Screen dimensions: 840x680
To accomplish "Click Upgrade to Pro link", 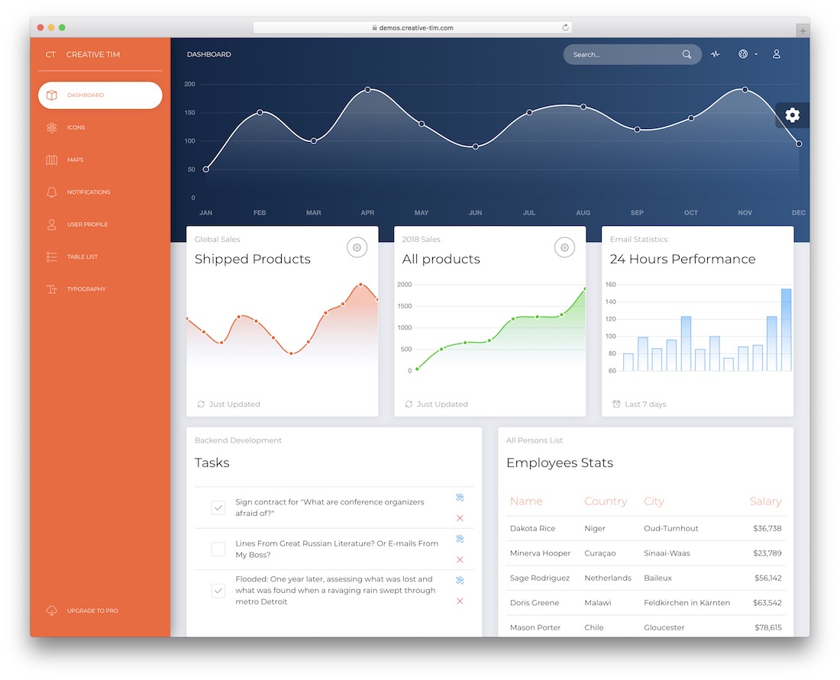I will (100, 611).
